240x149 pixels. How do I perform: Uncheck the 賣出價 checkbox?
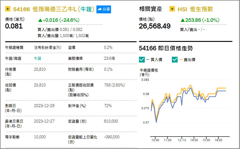pos(175,59)
